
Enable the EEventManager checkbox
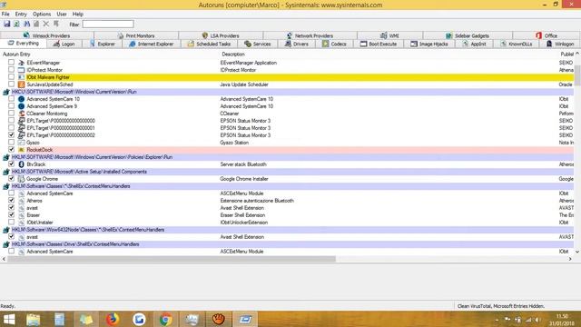point(12,63)
